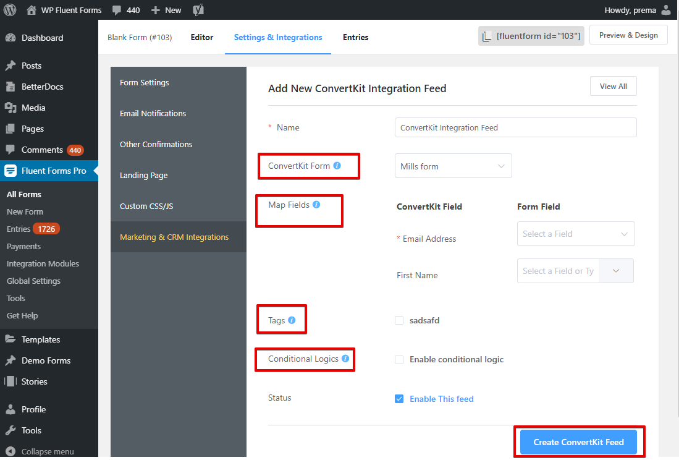
Task: Click the Demo Forms pin icon
Action: pos(11,360)
